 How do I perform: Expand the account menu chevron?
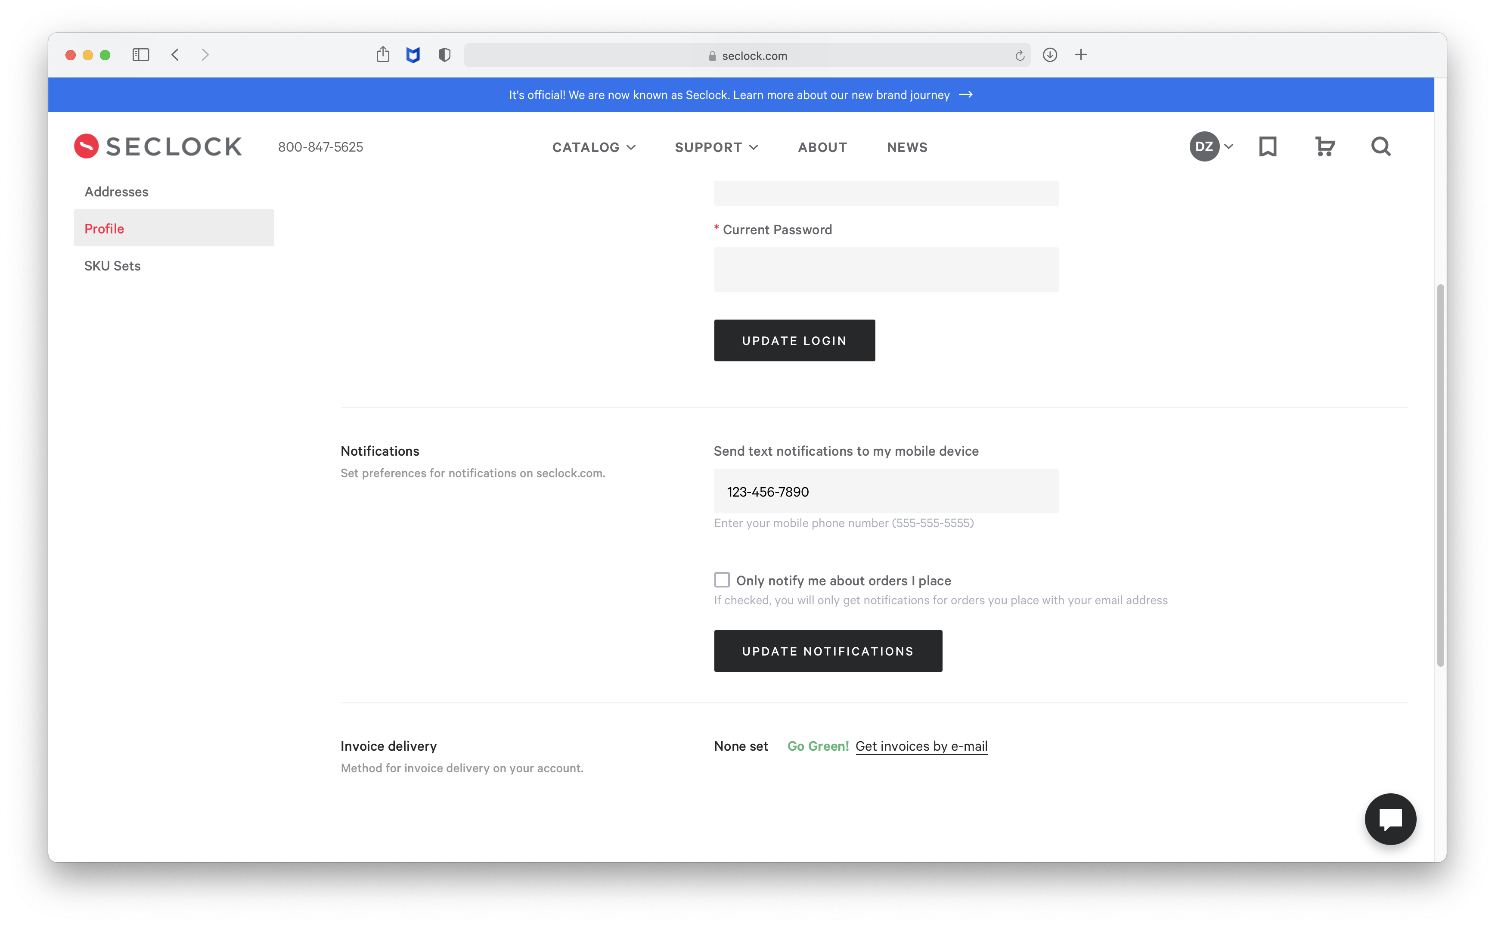tap(1228, 146)
